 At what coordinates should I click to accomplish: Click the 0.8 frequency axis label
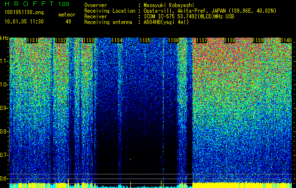3,132
